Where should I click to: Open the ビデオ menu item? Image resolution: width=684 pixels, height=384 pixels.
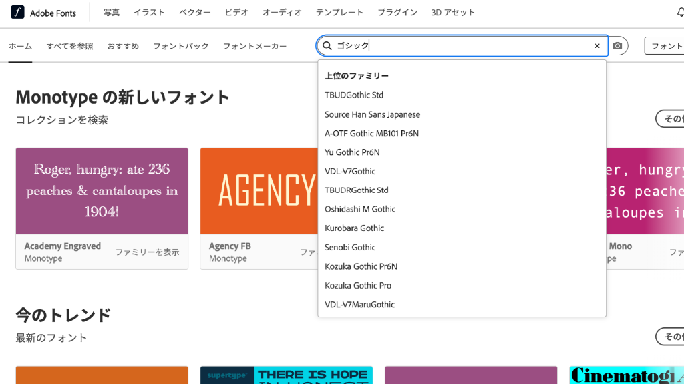click(x=236, y=13)
